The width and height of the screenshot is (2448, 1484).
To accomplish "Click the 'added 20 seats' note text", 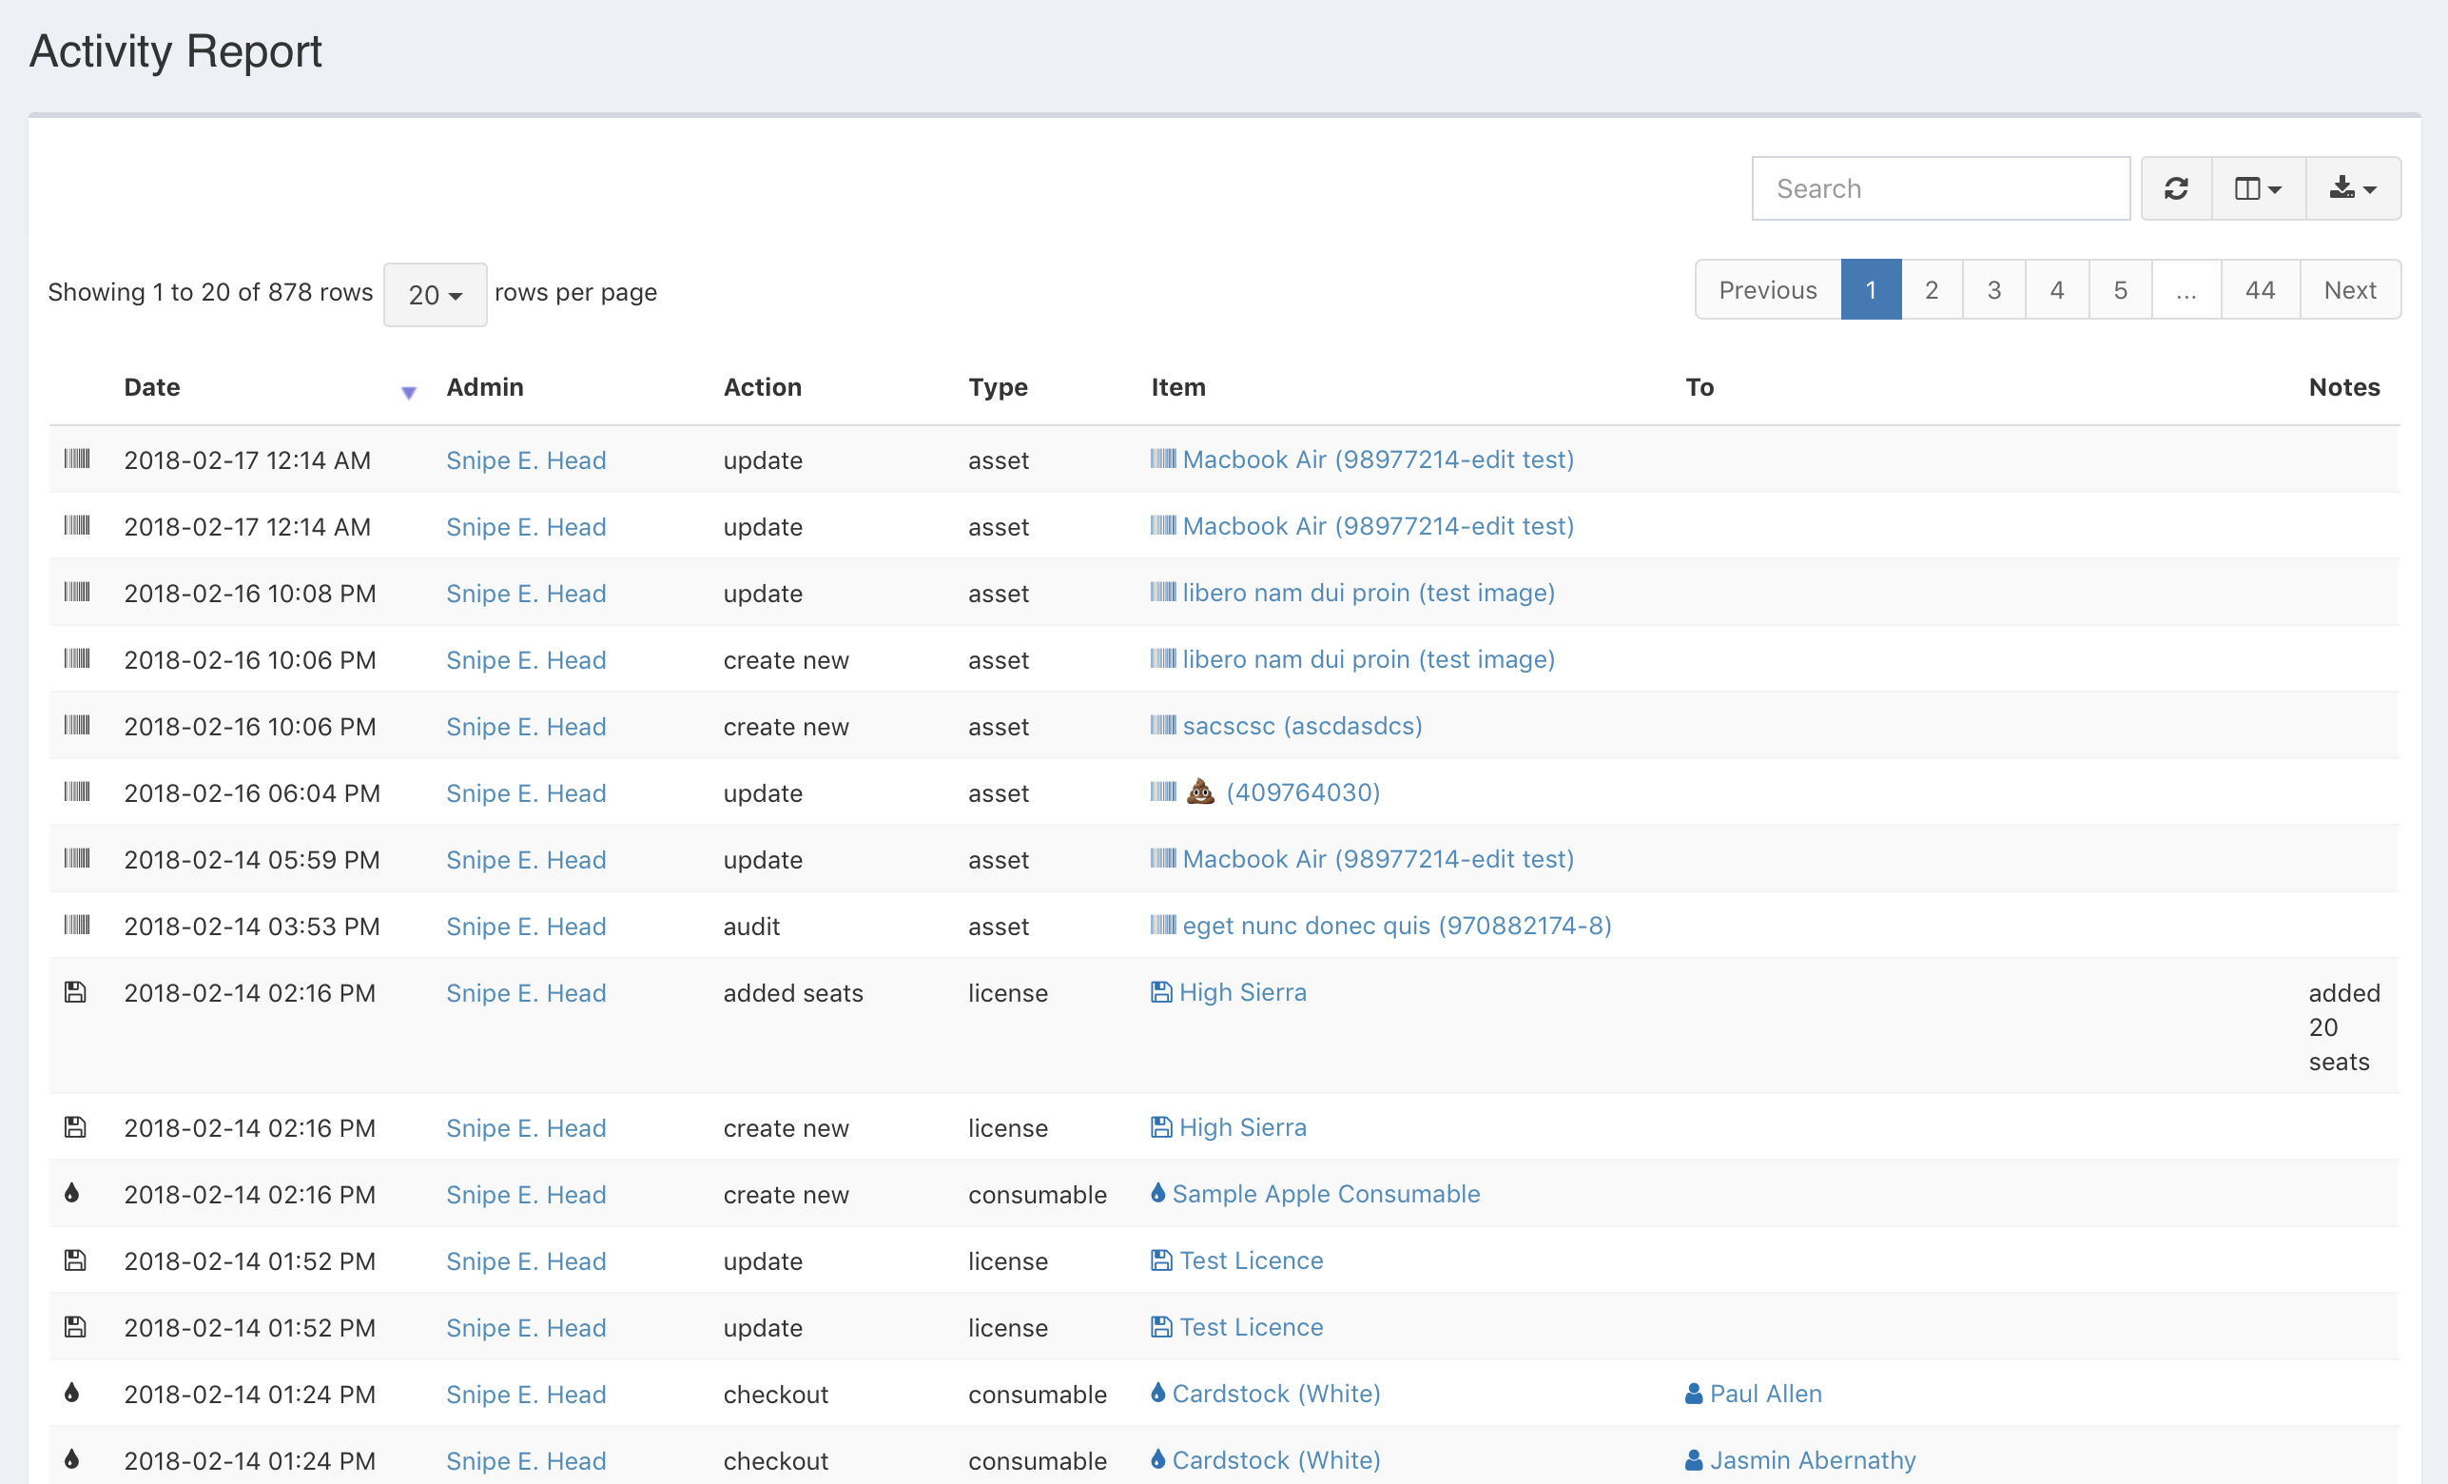I will point(2343,1026).
